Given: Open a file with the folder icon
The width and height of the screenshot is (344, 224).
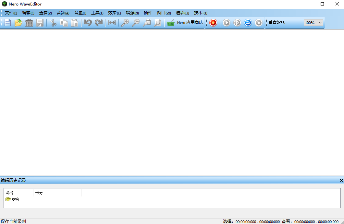Looking at the screenshot, I should click(18, 23).
